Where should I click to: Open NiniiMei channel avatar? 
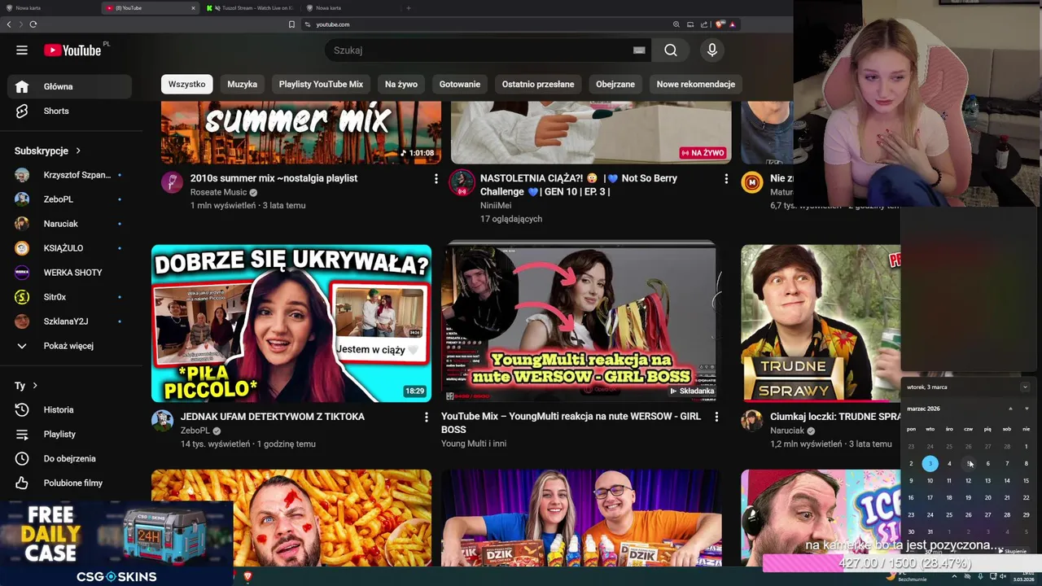pos(462,182)
